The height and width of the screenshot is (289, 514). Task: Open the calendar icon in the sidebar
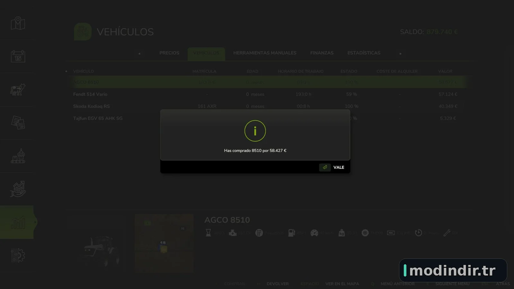18,57
